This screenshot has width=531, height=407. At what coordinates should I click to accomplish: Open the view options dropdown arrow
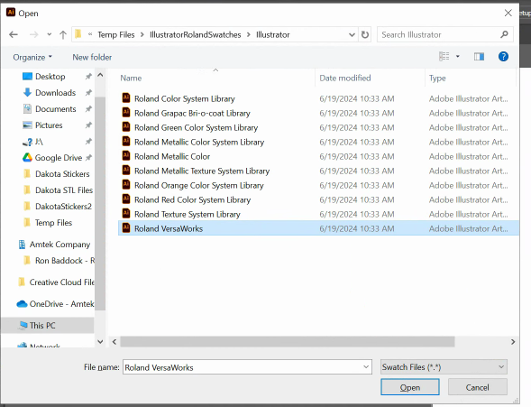click(457, 56)
